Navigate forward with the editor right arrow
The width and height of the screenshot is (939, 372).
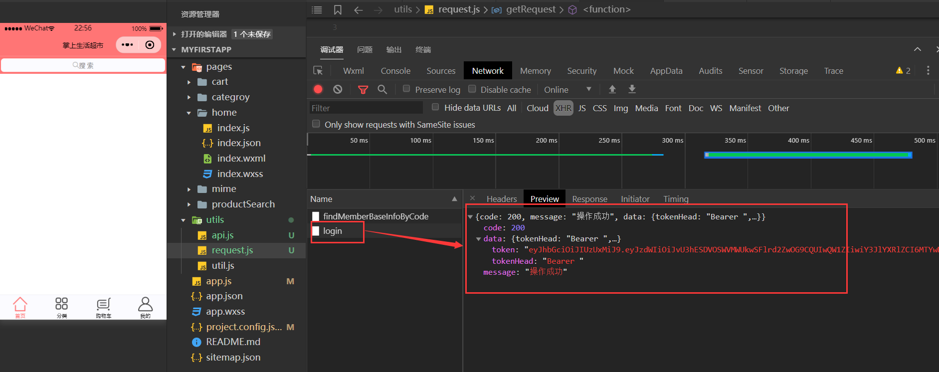[378, 9]
